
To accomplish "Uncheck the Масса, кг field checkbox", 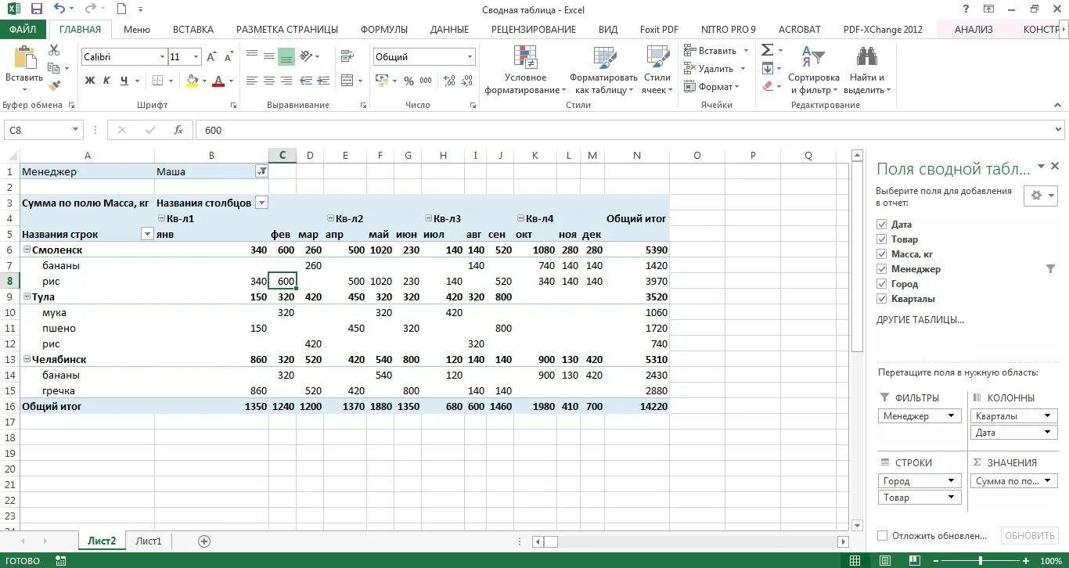I will click(x=883, y=254).
